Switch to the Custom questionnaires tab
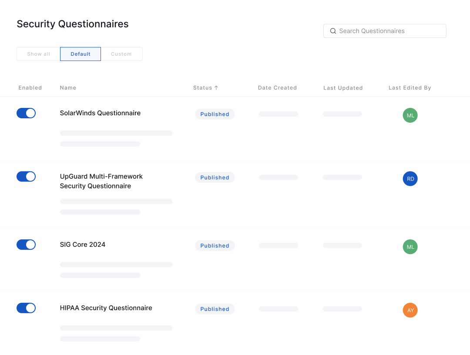 pos(121,54)
